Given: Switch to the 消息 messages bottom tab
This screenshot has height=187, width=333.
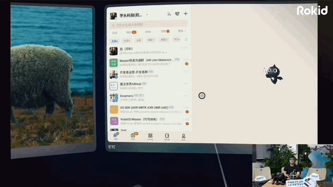Looking at the screenshot, I should point(116,136).
